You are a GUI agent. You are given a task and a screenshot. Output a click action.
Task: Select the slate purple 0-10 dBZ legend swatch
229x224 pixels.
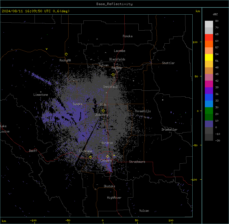point(209,124)
